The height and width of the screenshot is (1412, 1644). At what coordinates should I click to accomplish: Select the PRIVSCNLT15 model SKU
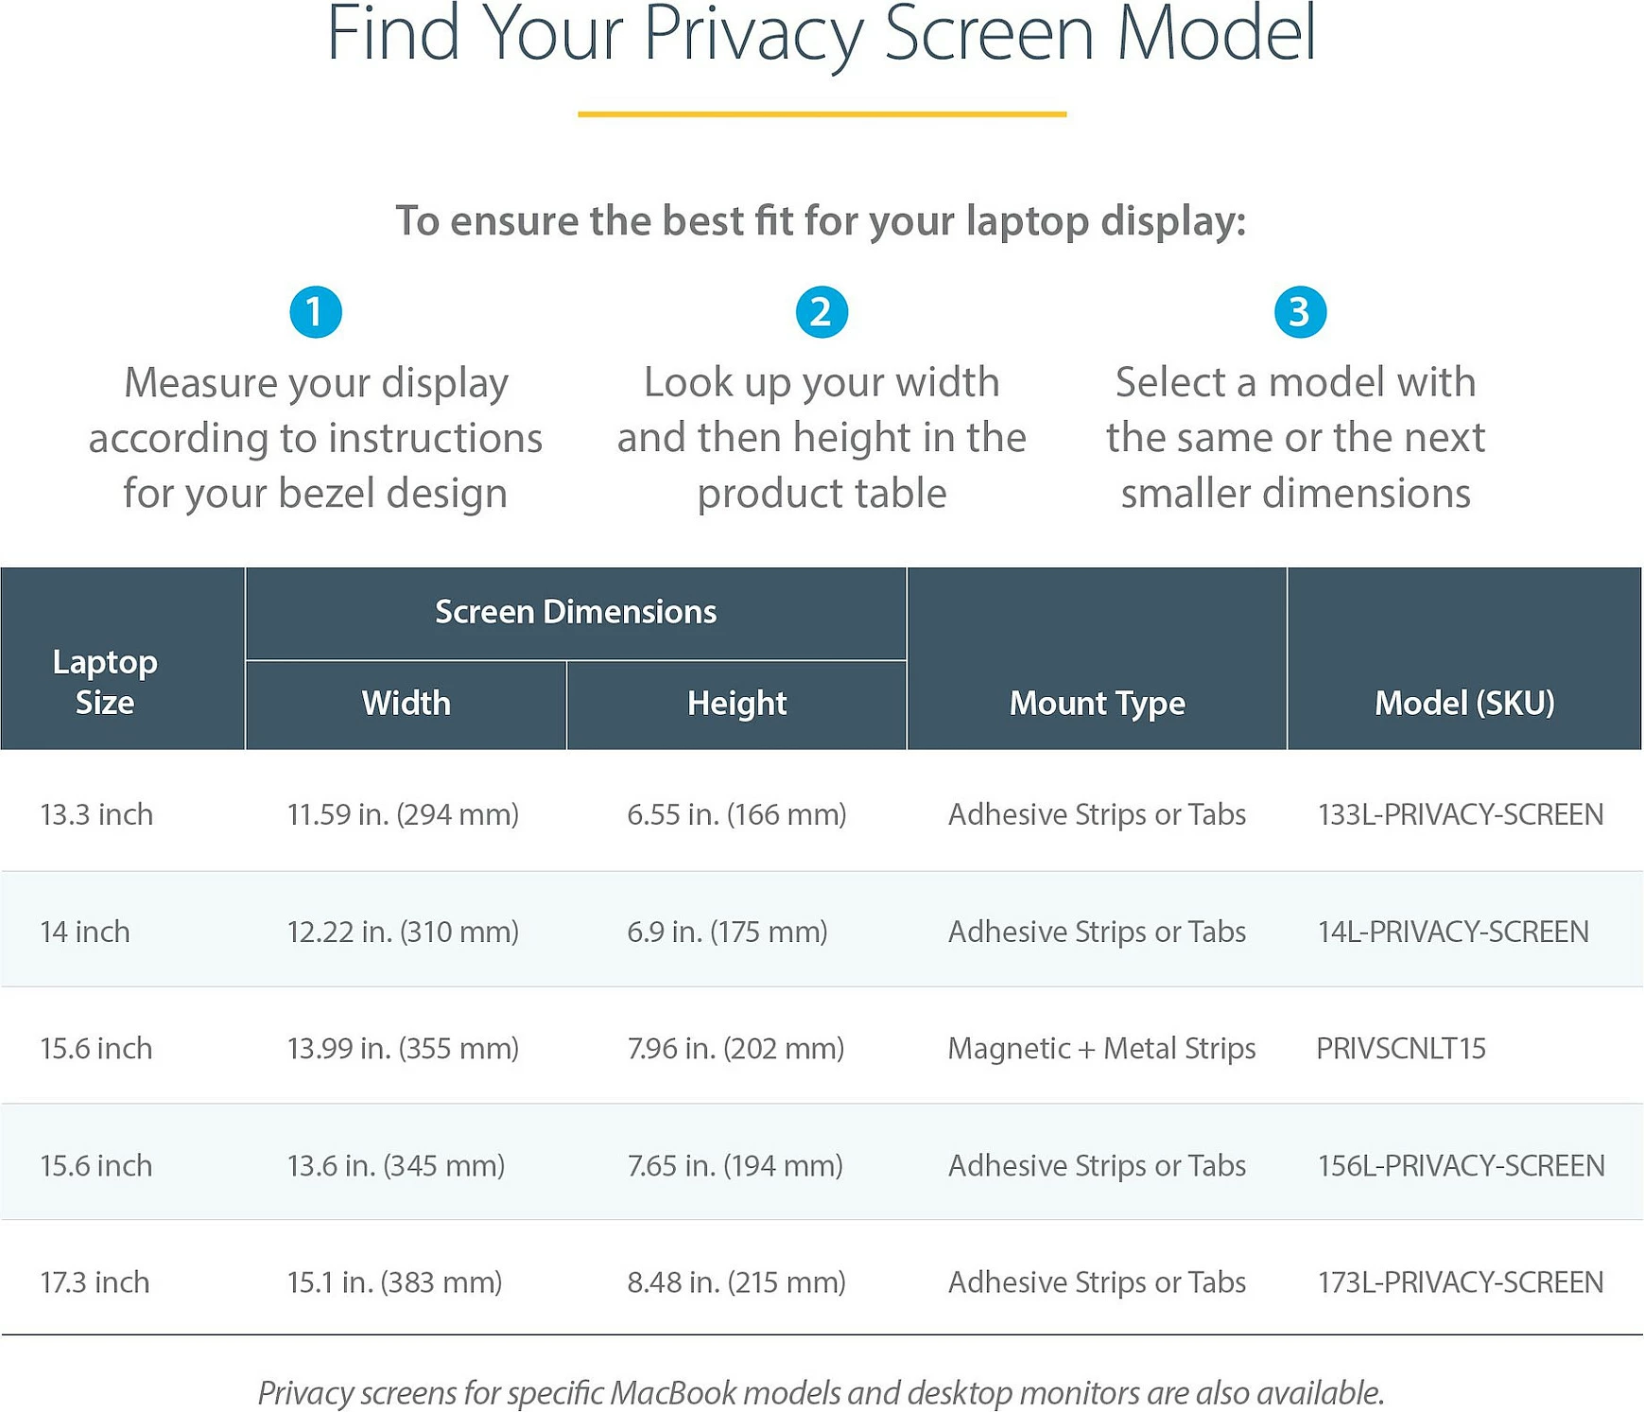pos(1401,1048)
